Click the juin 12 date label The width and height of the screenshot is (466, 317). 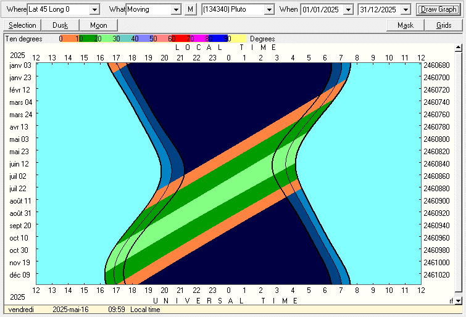pos(19,164)
